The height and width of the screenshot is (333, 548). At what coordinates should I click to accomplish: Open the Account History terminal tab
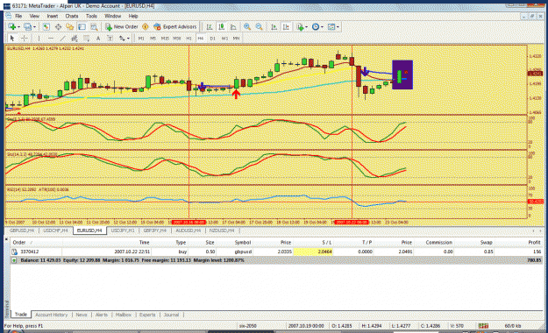[52, 315]
